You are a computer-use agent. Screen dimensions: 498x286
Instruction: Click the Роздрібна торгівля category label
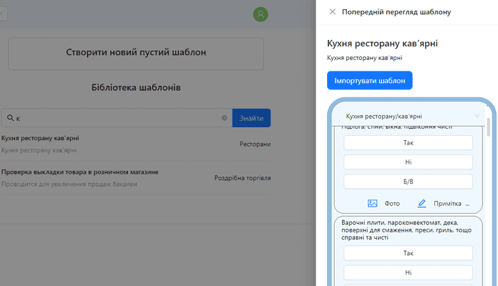click(x=243, y=178)
